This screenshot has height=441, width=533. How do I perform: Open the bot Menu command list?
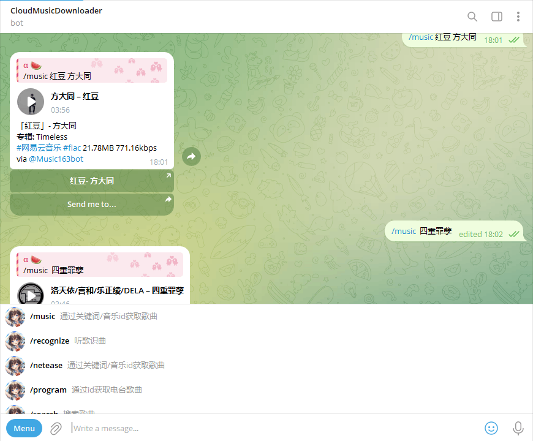tap(24, 428)
